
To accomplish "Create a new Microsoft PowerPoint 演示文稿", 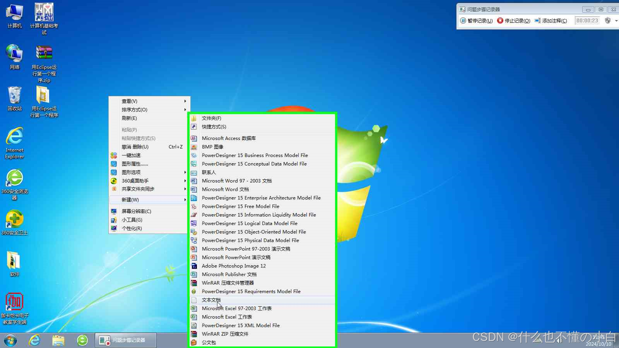I will pyautogui.click(x=262, y=257).
